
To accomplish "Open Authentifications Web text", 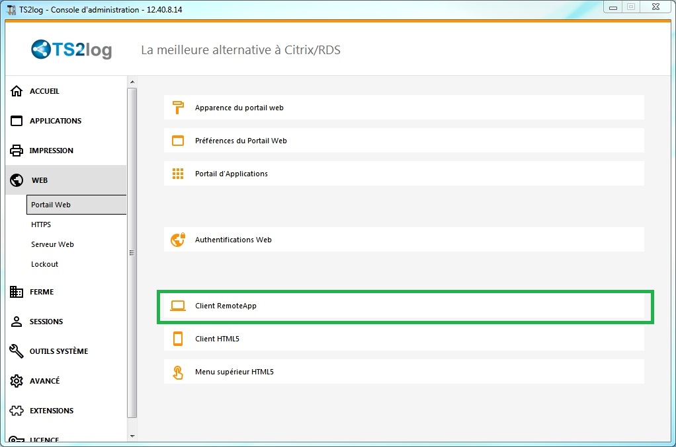I will coord(233,240).
